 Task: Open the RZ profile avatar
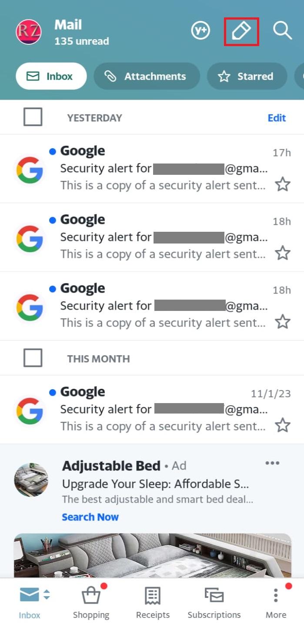[29, 32]
